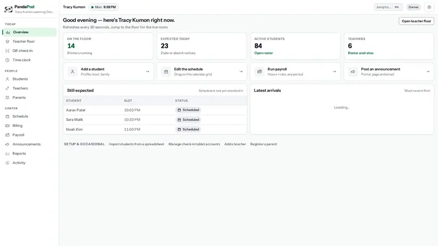Open the Overview menu item

tap(30, 32)
